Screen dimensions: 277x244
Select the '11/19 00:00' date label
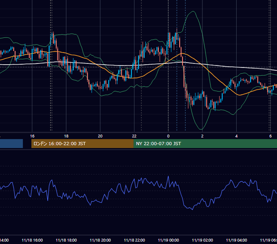pos(168,240)
